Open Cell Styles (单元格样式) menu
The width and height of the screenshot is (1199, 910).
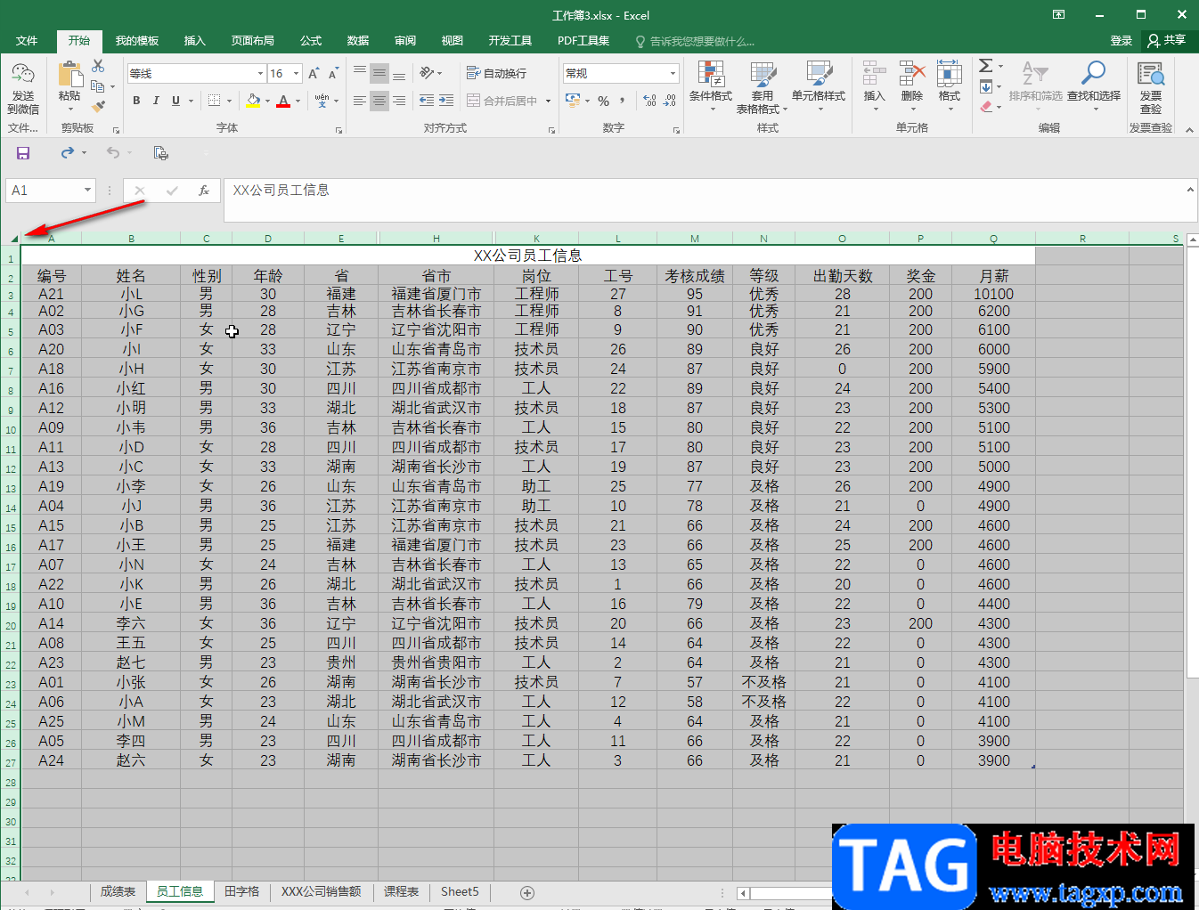point(819,87)
